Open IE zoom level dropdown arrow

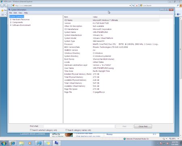click(178, 139)
